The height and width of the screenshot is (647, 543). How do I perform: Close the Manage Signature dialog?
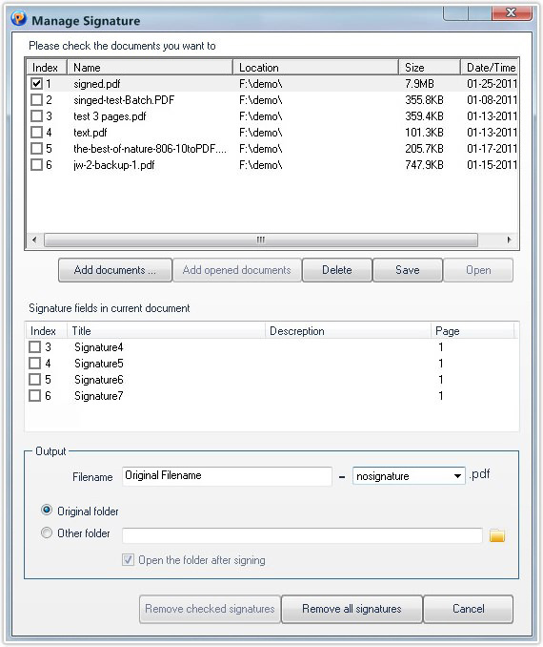pos(512,12)
